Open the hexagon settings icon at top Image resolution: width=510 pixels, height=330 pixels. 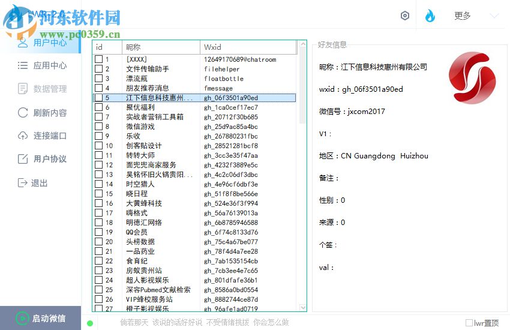point(405,16)
